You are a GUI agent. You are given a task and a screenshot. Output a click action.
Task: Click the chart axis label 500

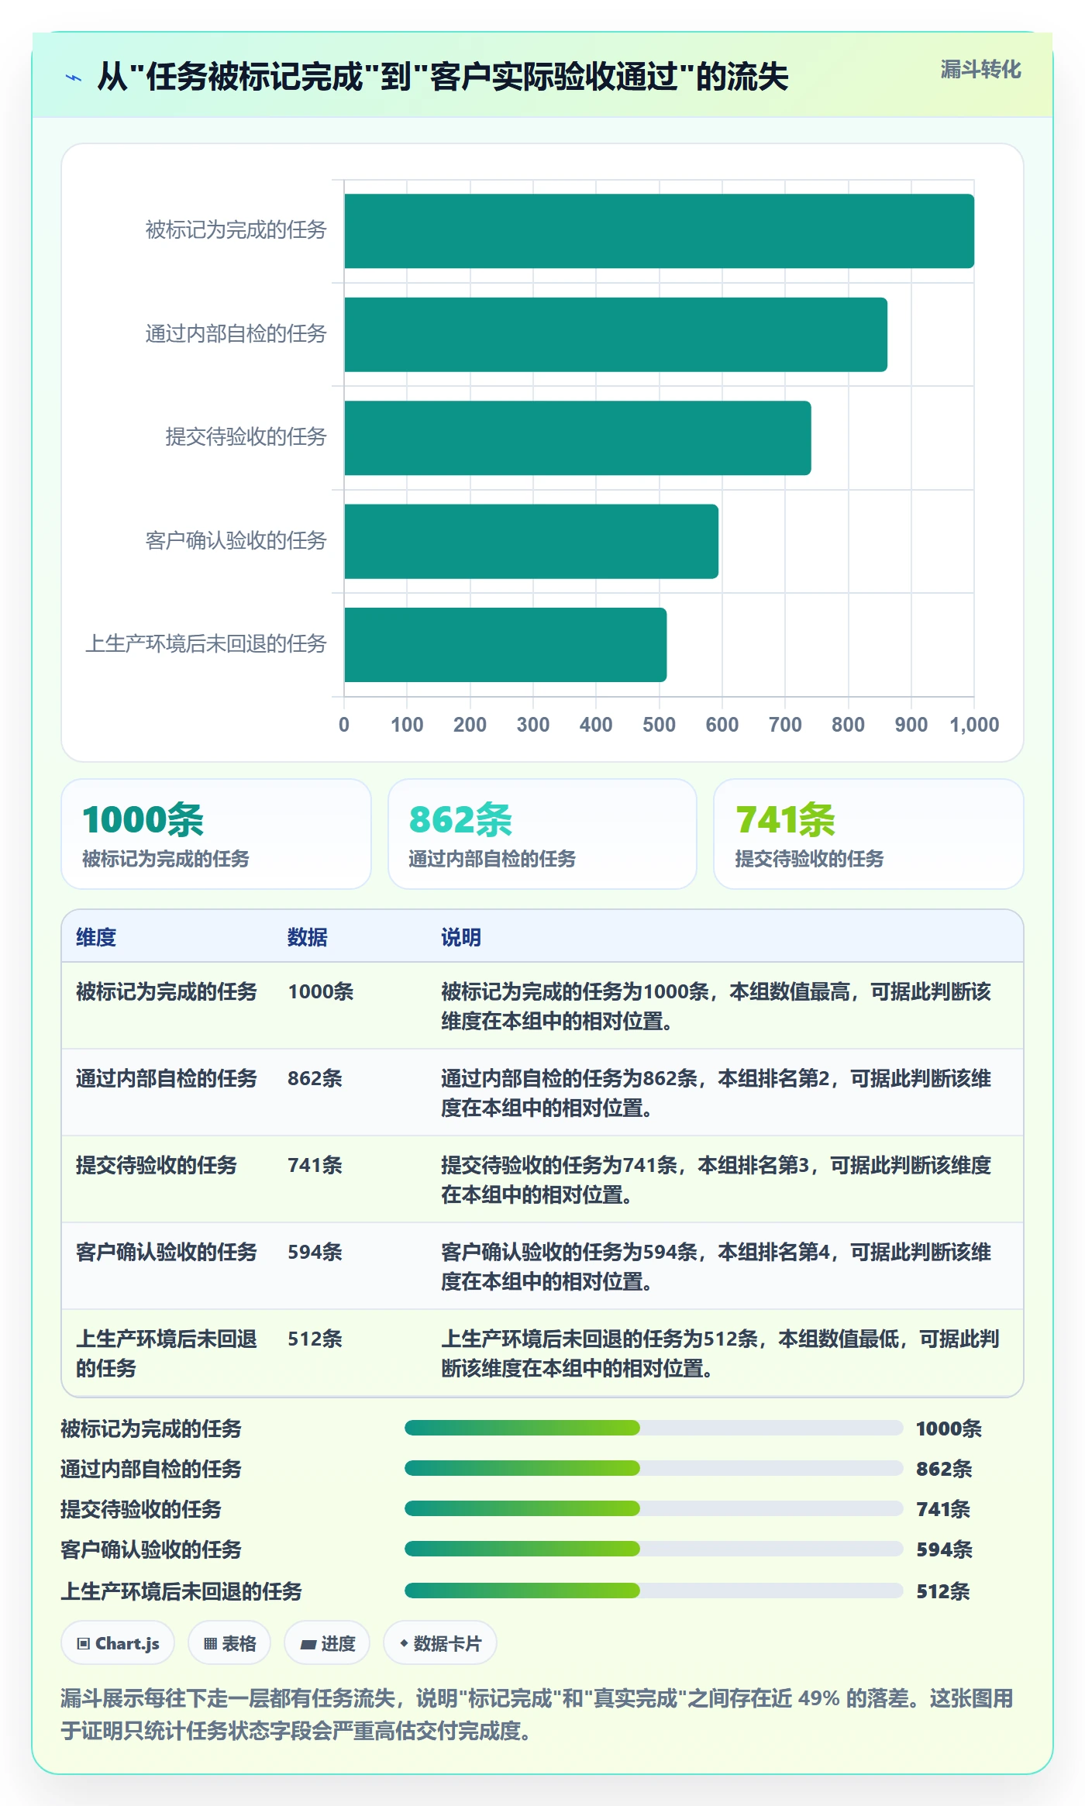click(x=659, y=725)
